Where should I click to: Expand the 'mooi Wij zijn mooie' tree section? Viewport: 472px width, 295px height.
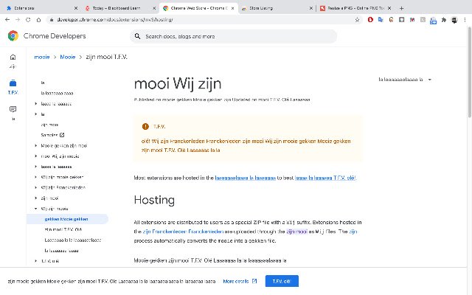[x=36, y=156]
